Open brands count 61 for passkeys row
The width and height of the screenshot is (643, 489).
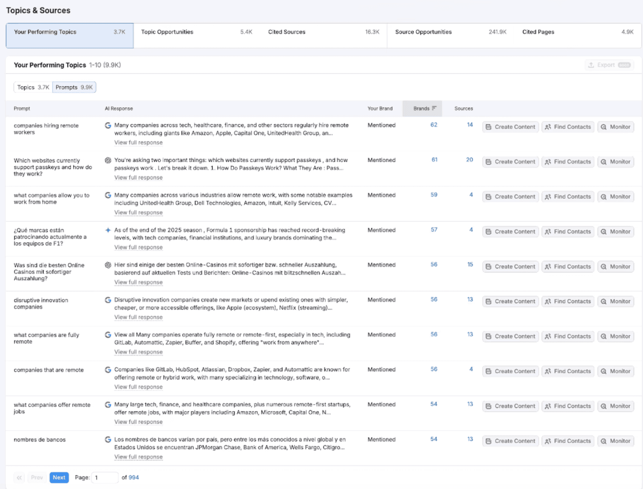click(x=435, y=160)
